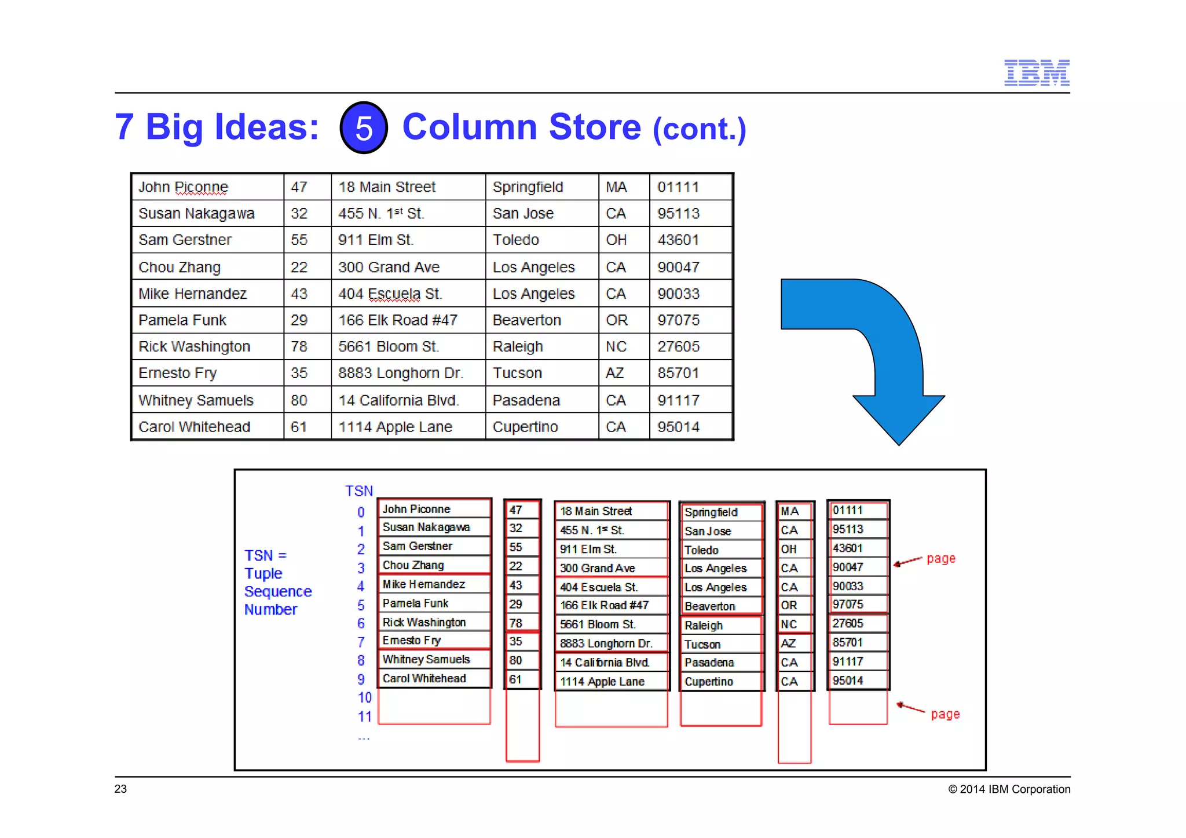Click 'Cupertino' in the upper table
Viewport: 1186px width, 838px height.
coord(525,427)
